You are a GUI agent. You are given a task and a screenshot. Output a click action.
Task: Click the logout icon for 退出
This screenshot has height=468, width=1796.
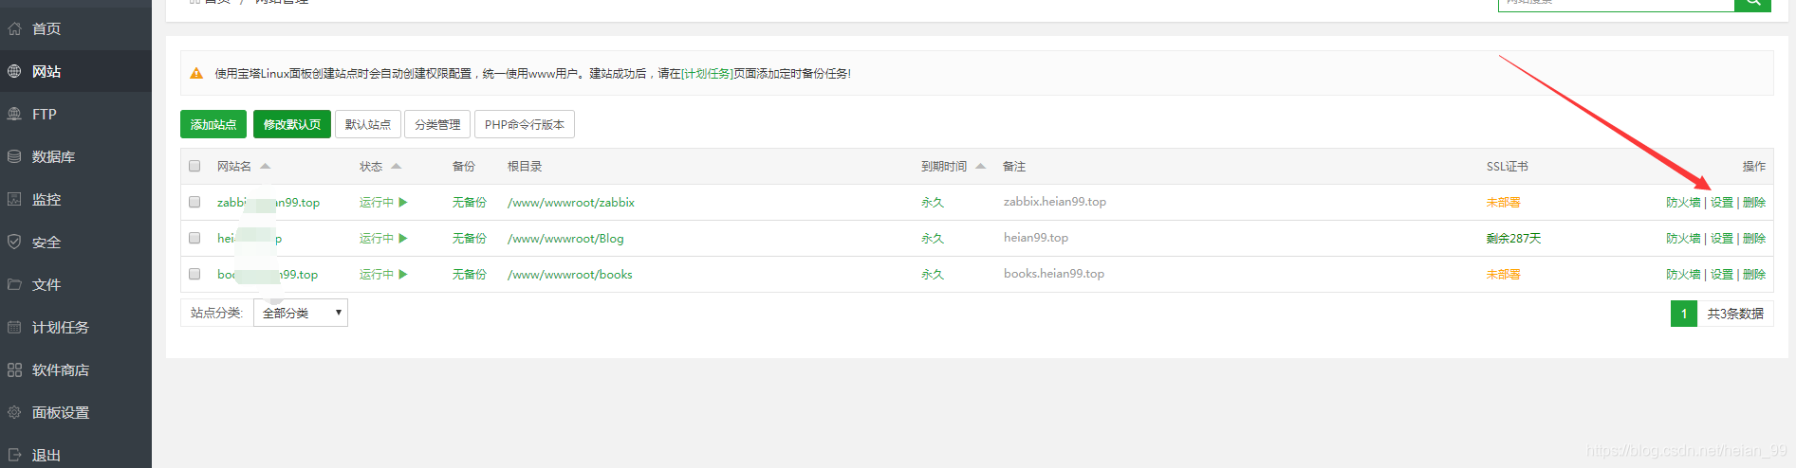coord(14,455)
